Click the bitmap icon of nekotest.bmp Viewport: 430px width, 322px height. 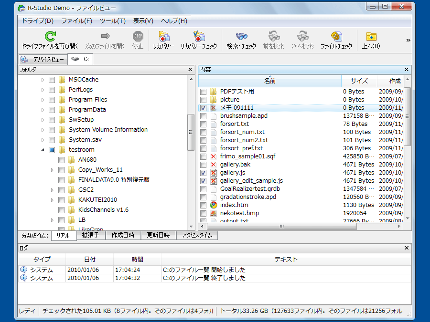[214, 213]
